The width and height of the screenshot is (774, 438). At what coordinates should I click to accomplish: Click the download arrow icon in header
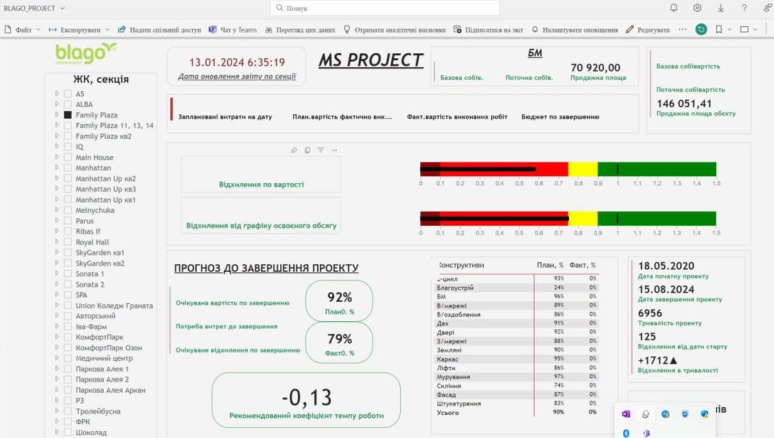tap(721, 8)
